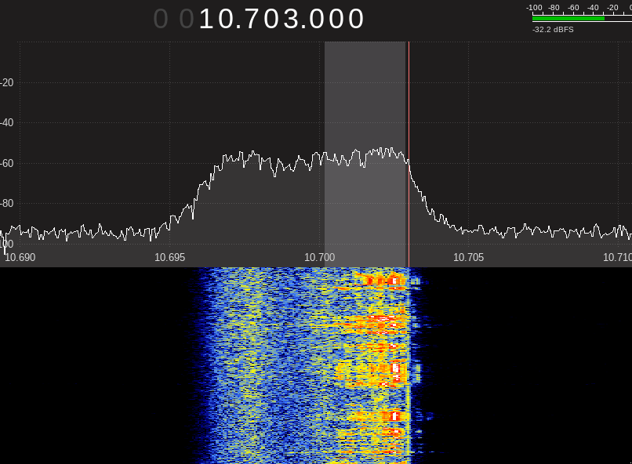Tune to 10.695 on the frequency axis

point(169,257)
